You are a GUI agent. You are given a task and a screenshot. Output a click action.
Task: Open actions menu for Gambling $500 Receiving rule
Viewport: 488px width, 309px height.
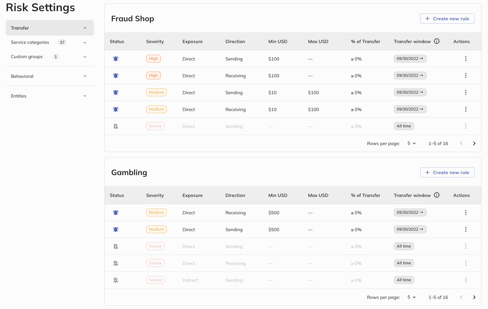pos(466,212)
